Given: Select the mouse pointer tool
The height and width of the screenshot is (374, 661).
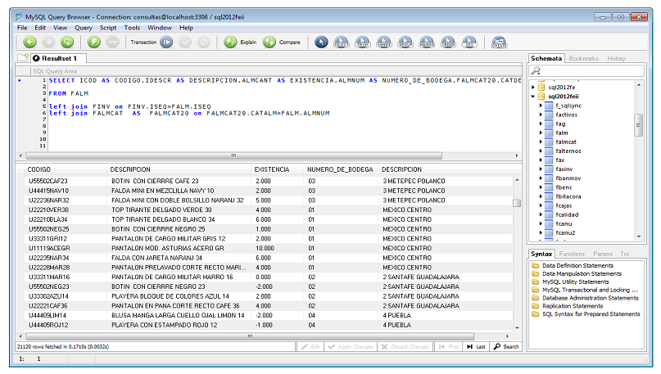Looking at the screenshot, I should pos(321,42).
